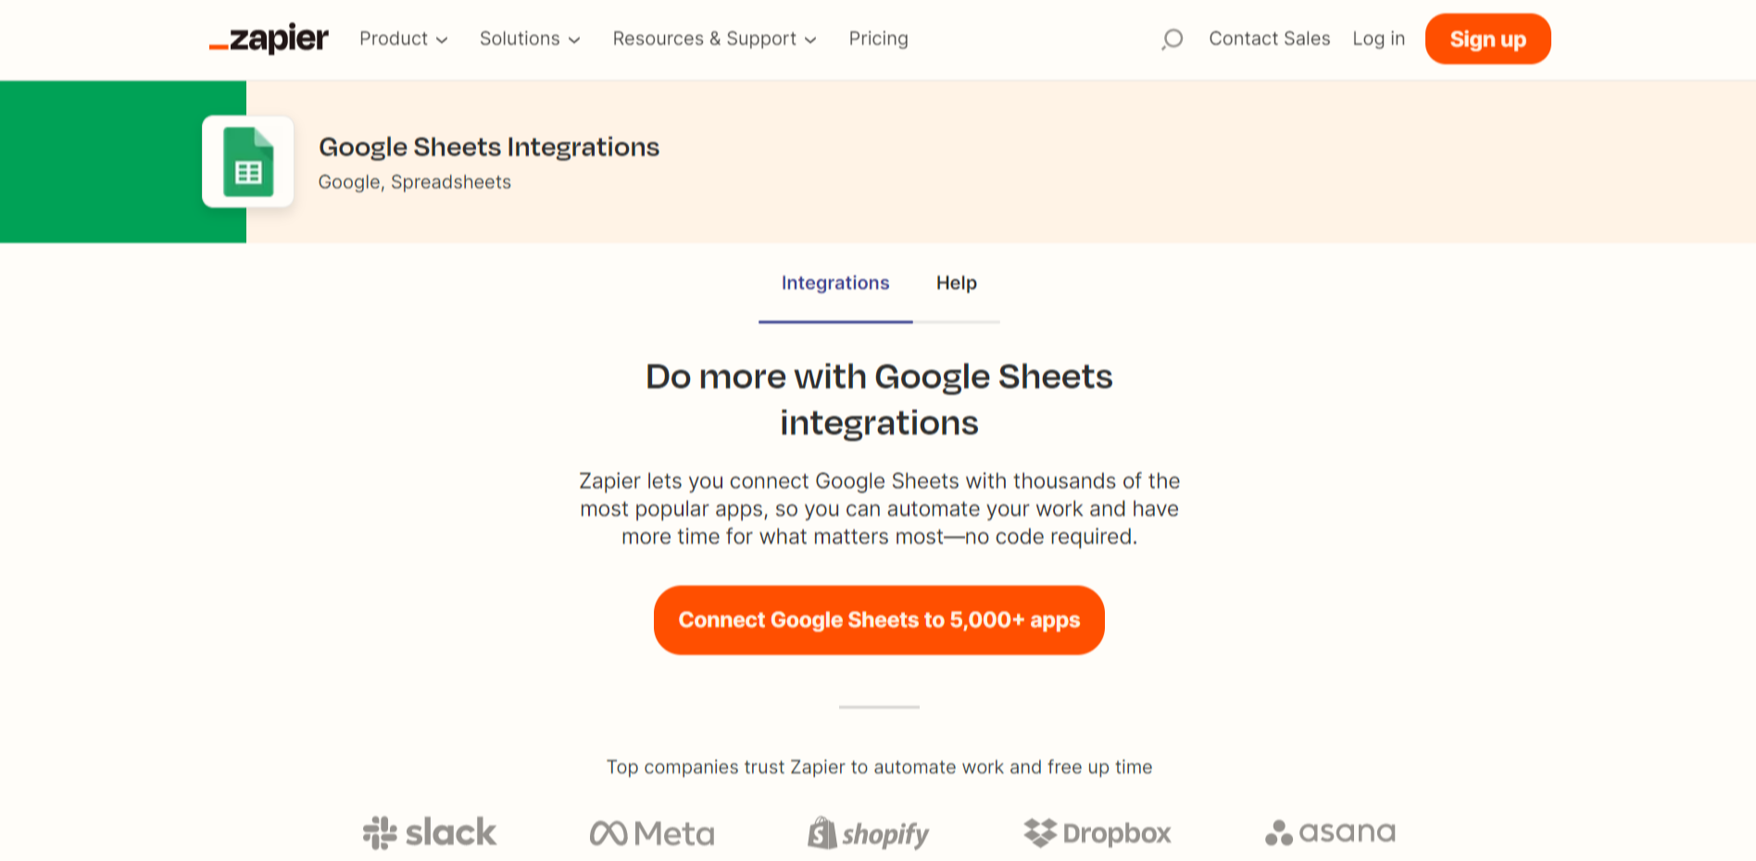Click Connect Google Sheets to 5,000+ apps
This screenshot has height=861, width=1756.
(878, 620)
